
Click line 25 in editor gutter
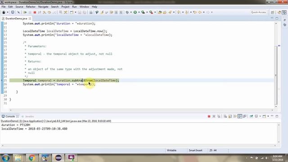click(5, 81)
